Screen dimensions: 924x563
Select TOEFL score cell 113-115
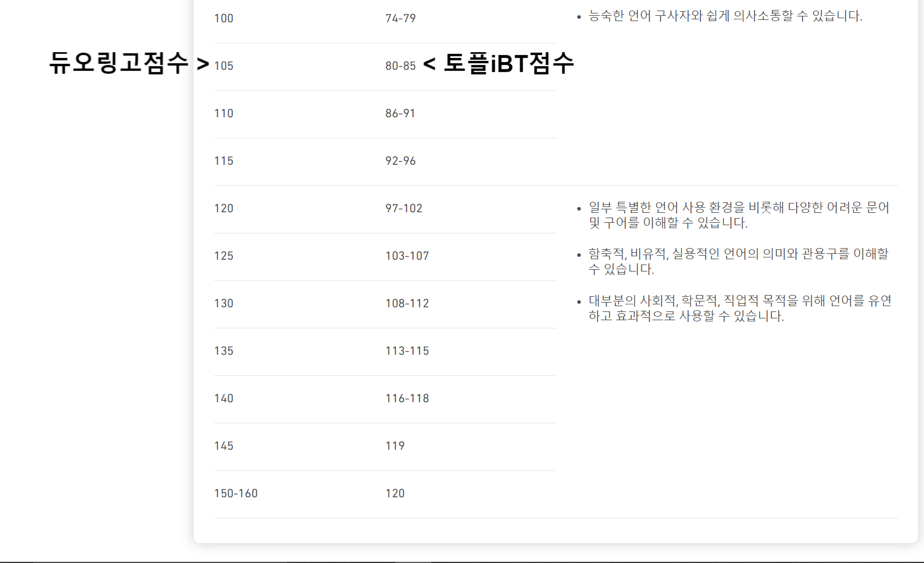(407, 351)
